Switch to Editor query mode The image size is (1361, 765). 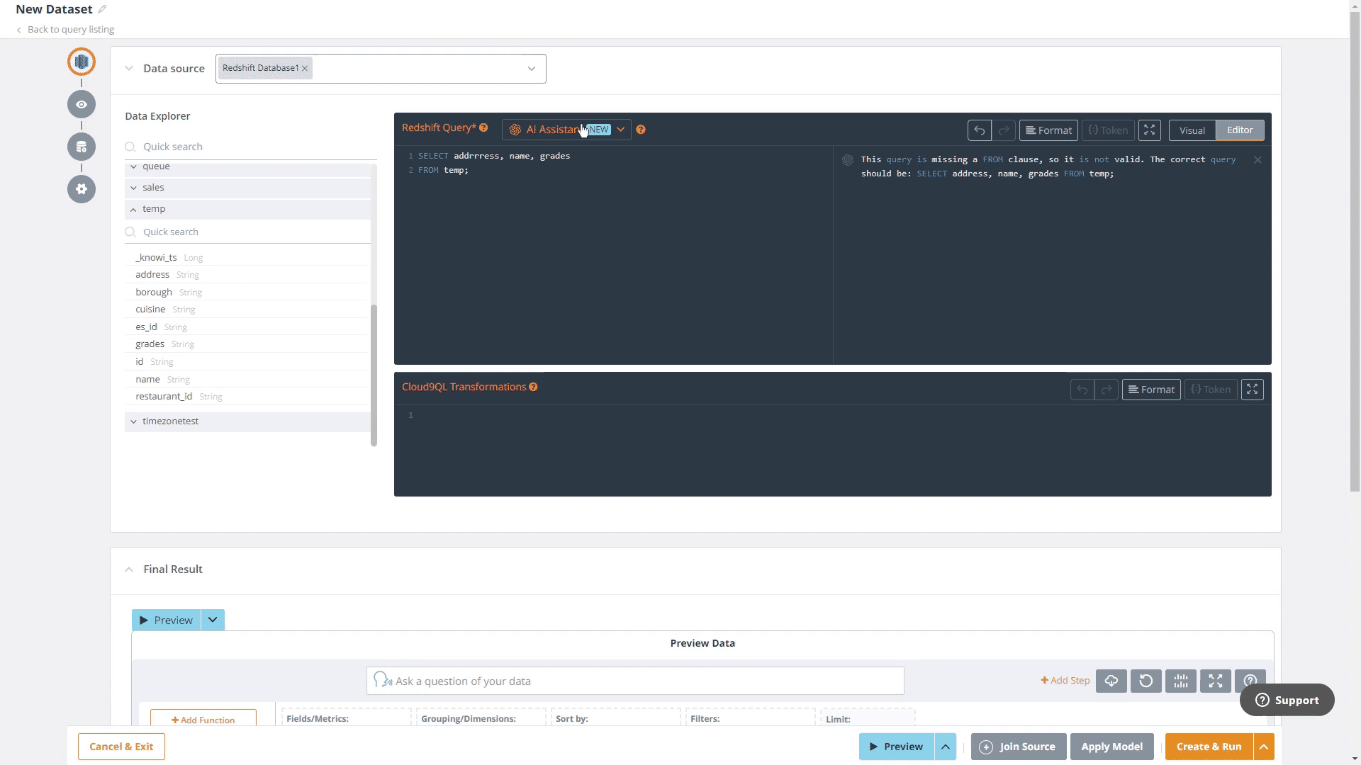pyautogui.click(x=1240, y=130)
